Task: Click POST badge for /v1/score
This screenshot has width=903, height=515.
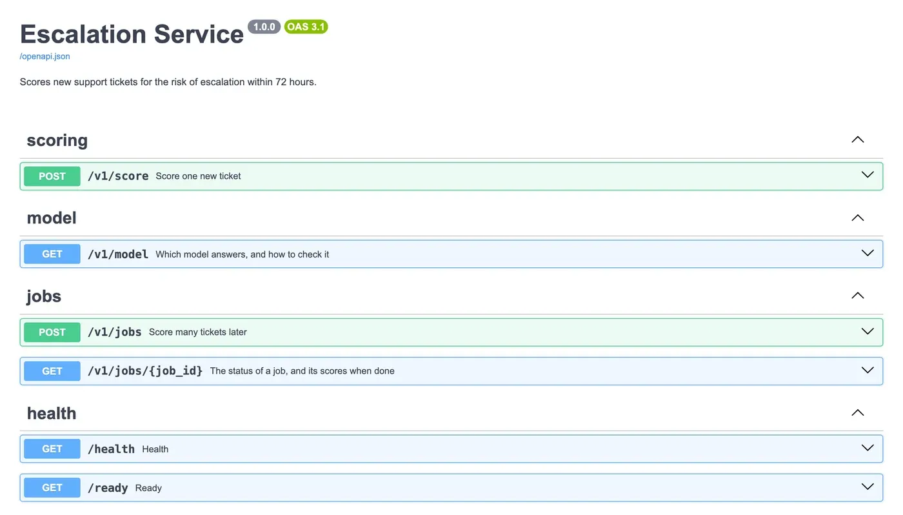Action: coord(52,176)
